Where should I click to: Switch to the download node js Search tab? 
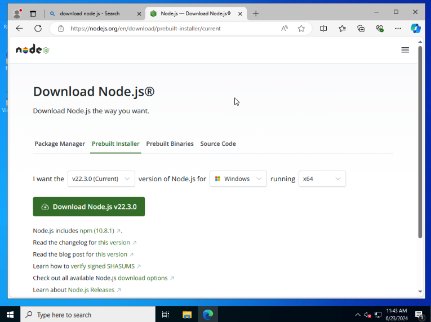click(90, 14)
